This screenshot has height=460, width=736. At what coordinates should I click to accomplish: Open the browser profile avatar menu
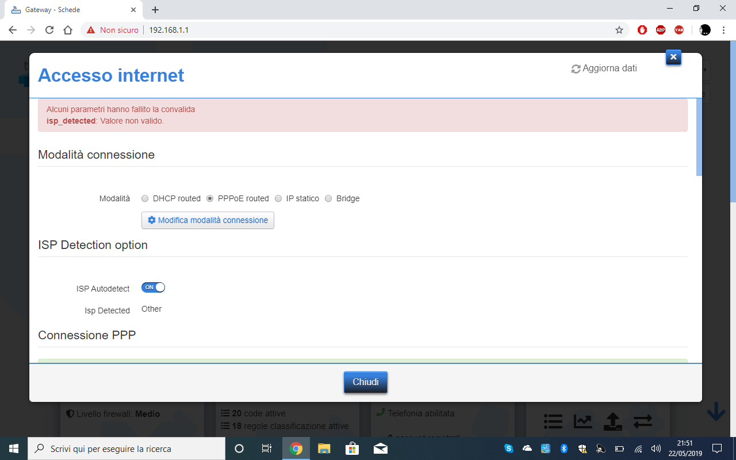[704, 30]
